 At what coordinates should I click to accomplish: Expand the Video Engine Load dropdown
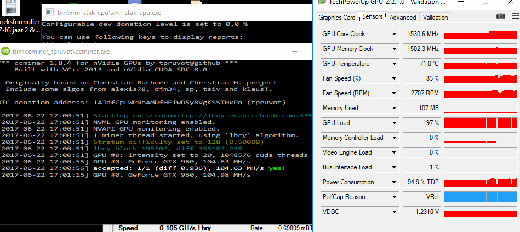pyautogui.click(x=395, y=152)
